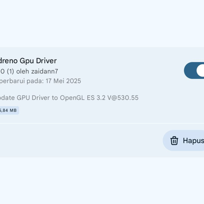This screenshot has height=204, width=204.
Task: Click the date '17 Mei 2025'
Action: (63, 81)
